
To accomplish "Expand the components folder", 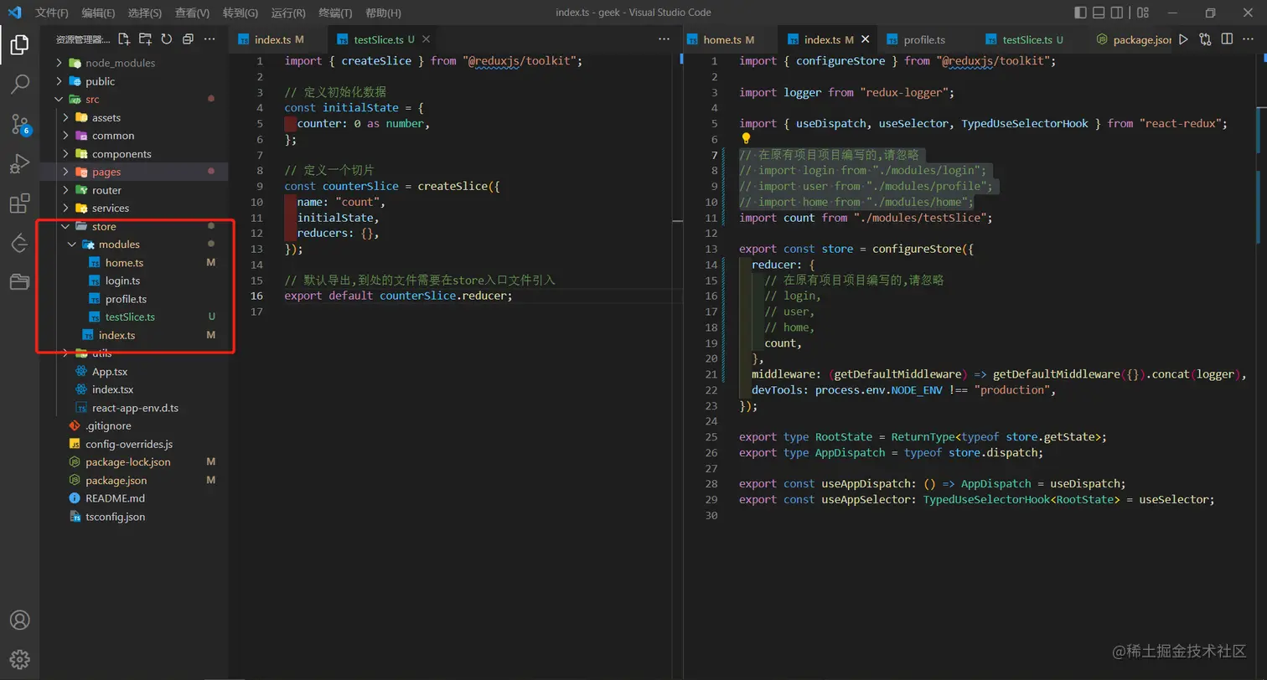I will [122, 154].
